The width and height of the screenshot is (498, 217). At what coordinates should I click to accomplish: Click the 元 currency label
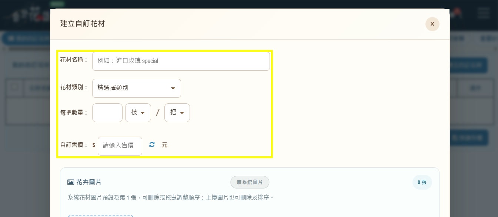164,145
